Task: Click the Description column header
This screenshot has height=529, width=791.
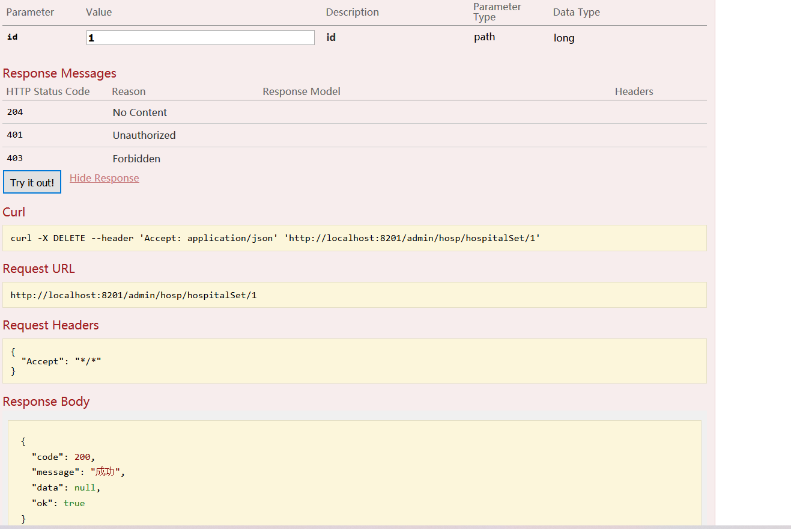Action: 353,12
